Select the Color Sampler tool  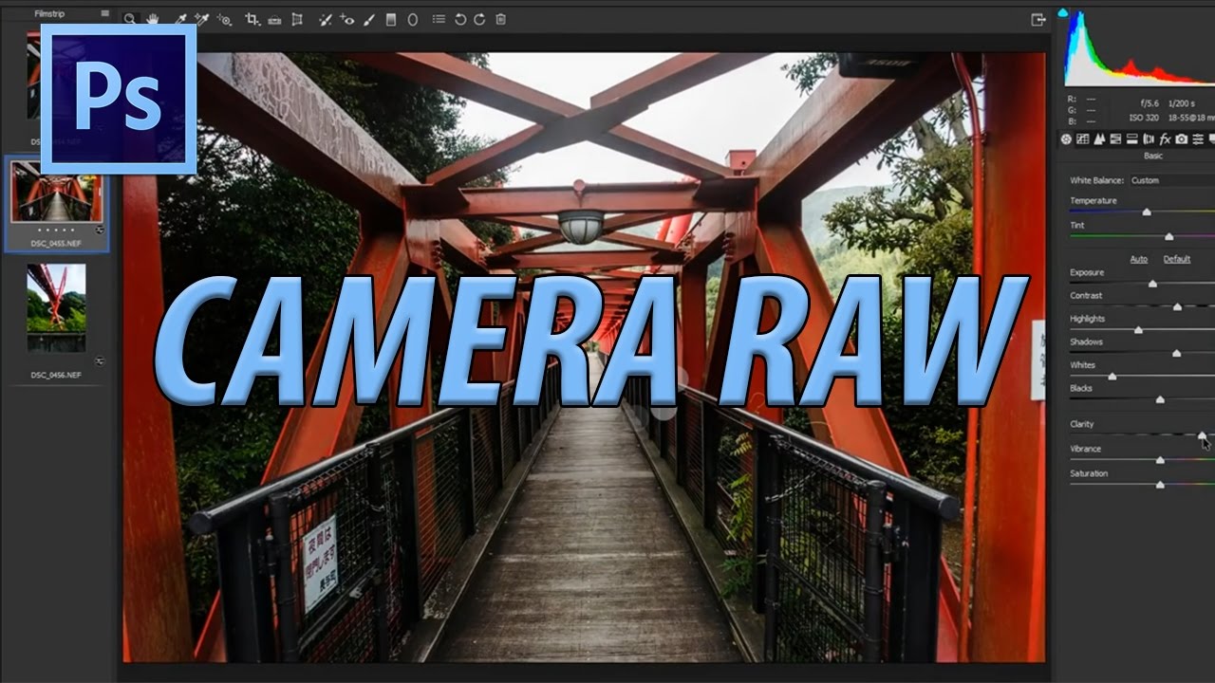pyautogui.click(x=202, y=19)
